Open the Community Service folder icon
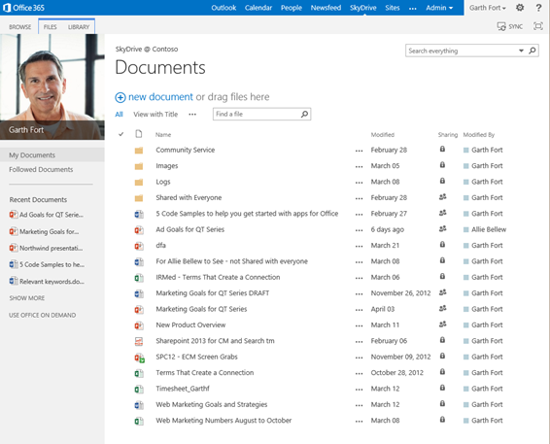The width and height of the screenshot is (550, 444). tap(139, 151)
